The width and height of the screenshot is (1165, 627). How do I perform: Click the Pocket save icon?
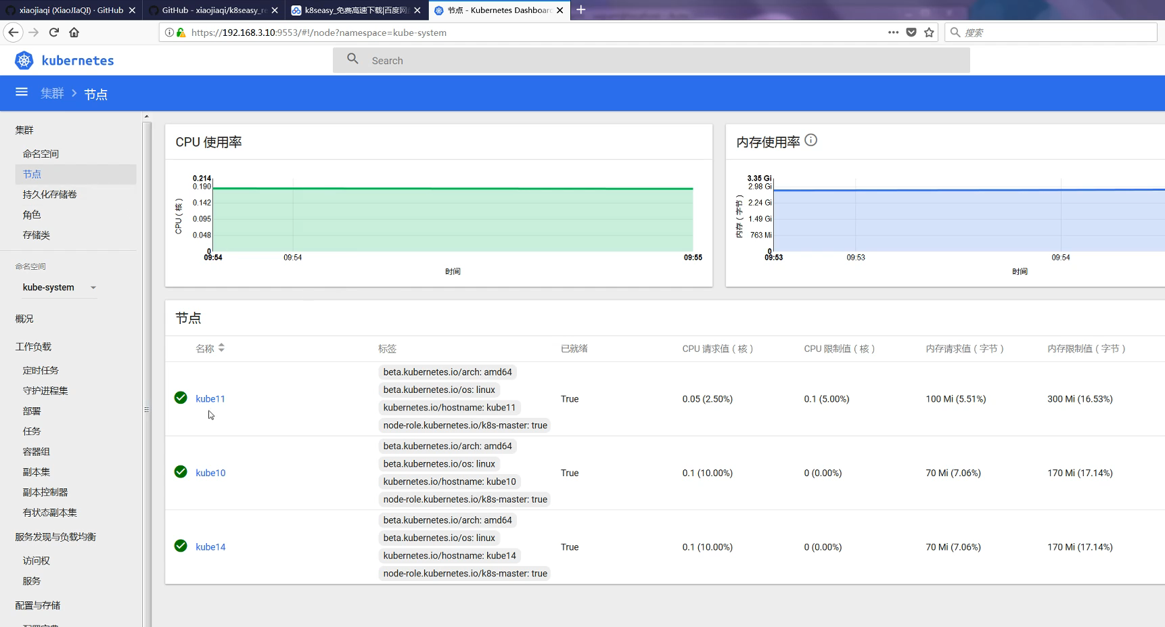coord(911,32)
